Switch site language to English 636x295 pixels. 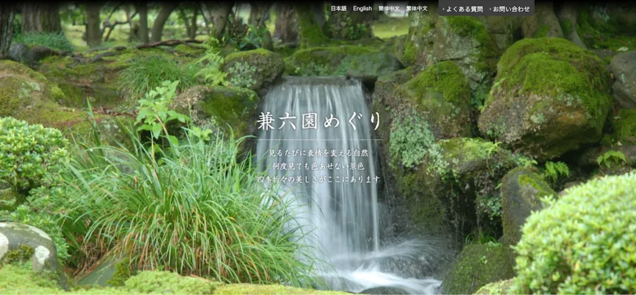[x=362, y=9]
